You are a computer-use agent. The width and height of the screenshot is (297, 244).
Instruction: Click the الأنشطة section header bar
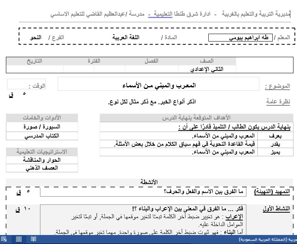149,182
